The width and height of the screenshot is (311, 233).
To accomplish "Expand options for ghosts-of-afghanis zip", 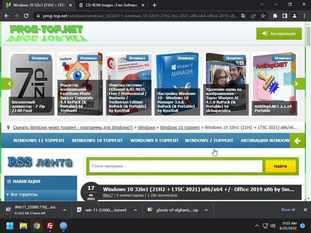I will point(206,210).
